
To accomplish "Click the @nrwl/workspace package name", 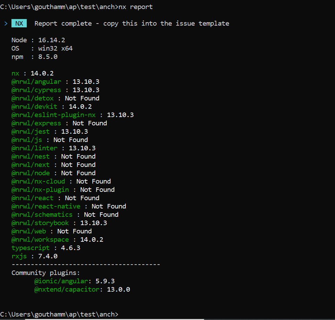I will (x=40, y=239).
